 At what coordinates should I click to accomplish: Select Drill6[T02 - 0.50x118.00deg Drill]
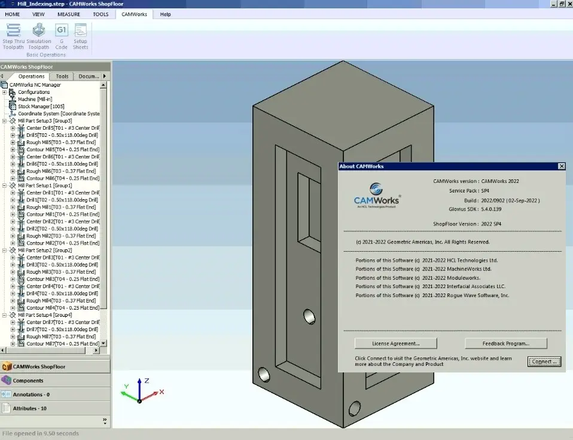[62, 164]
